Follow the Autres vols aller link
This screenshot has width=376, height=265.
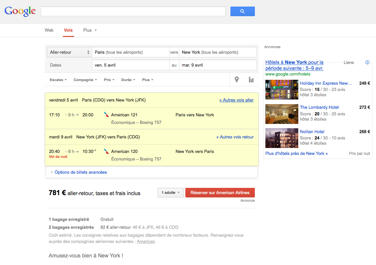236,100
